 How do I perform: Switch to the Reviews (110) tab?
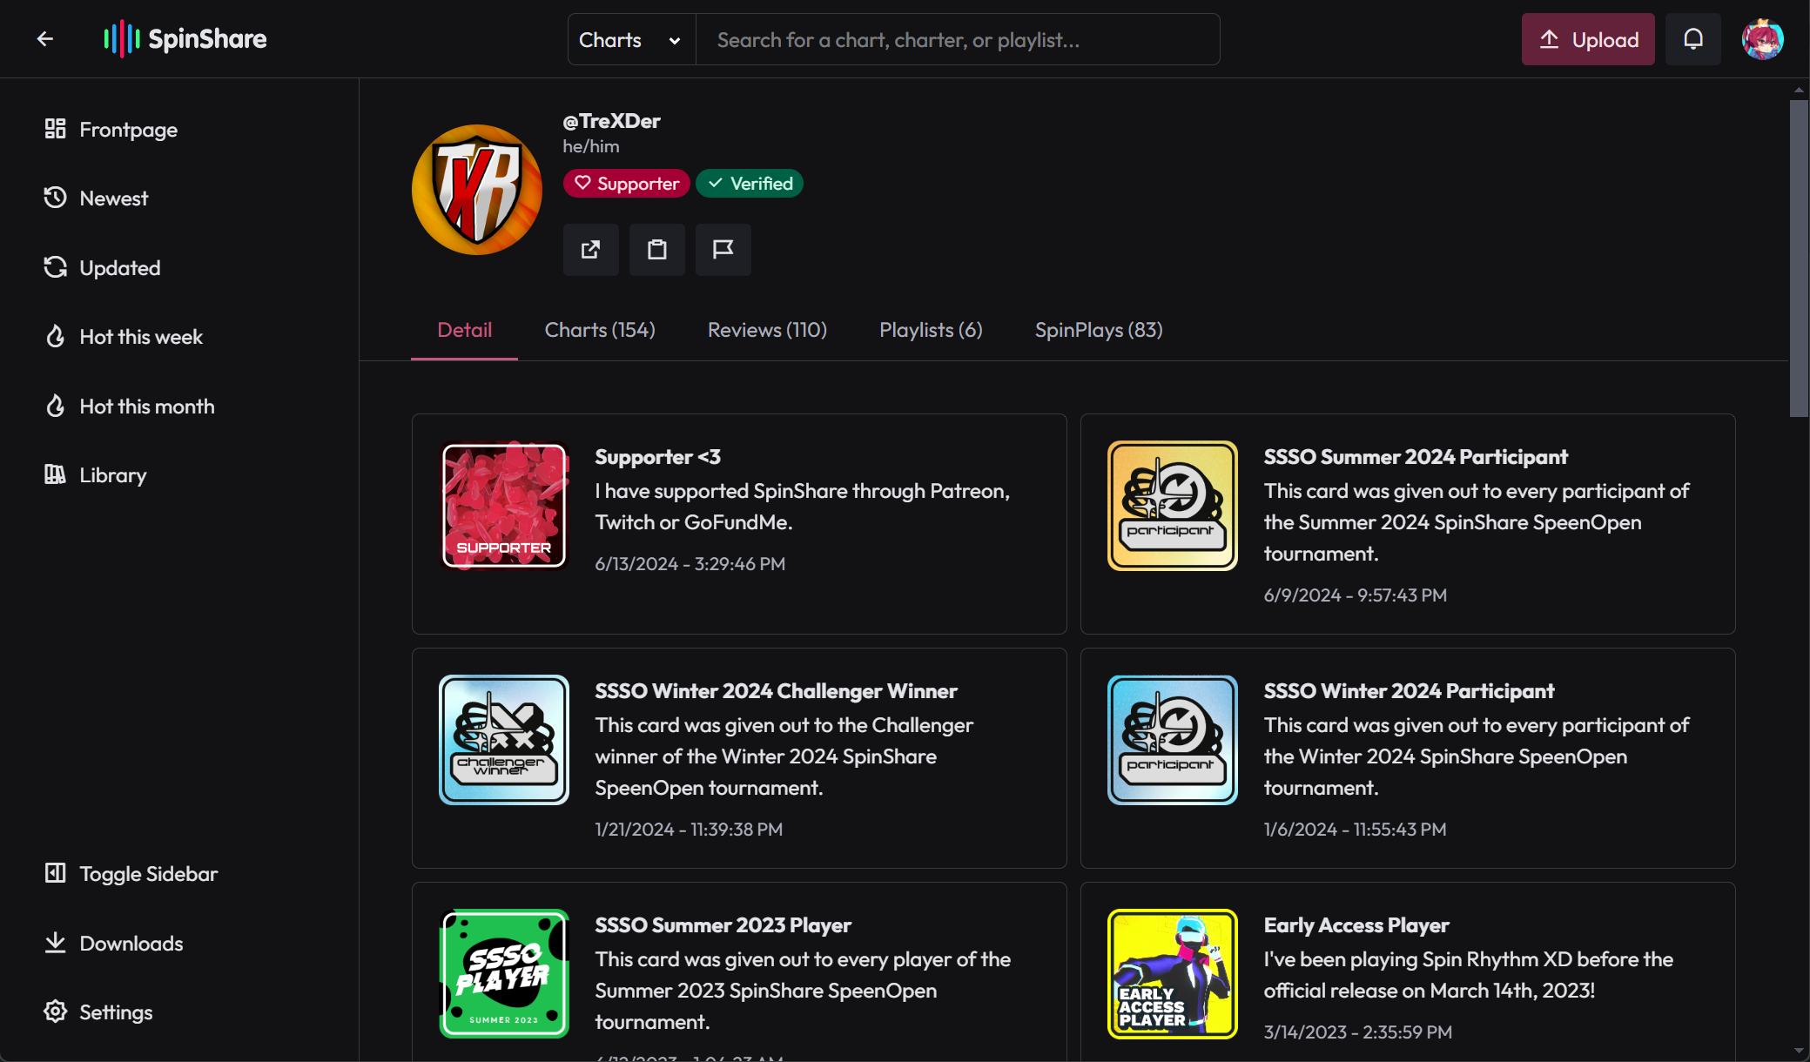[x=767, y=331]
